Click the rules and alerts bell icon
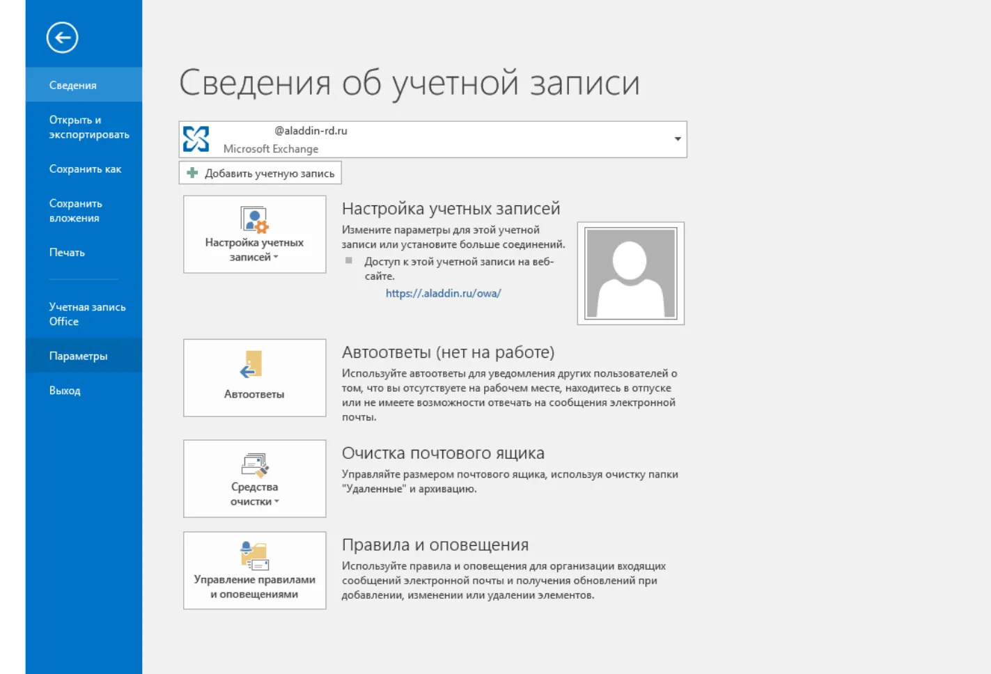 click(254, 556)
